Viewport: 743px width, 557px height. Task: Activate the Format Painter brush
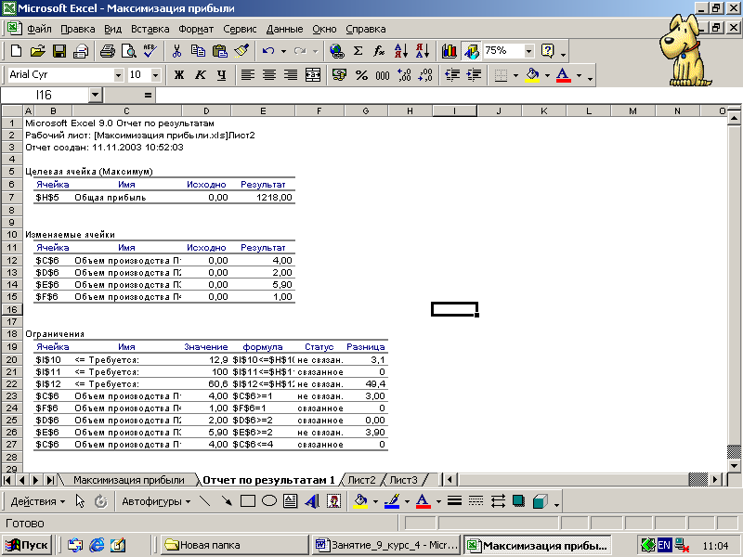coord(241,51)
